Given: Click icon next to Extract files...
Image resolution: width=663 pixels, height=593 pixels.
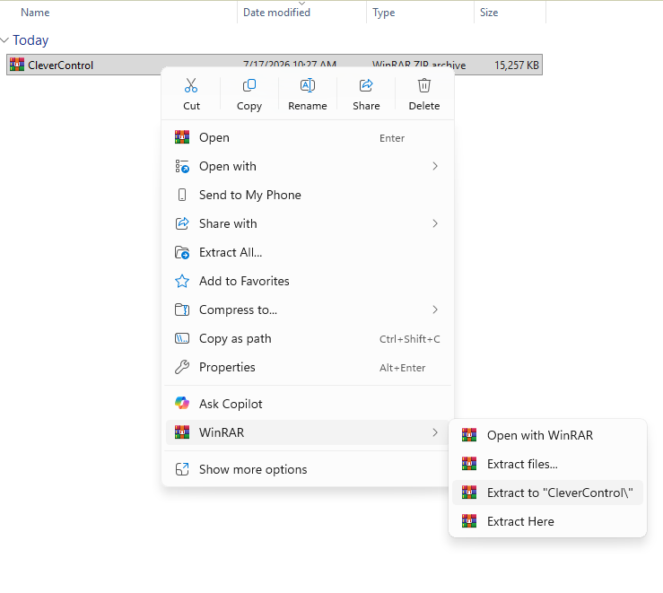Looking at the screenshot, I should [x=469, y=464].
